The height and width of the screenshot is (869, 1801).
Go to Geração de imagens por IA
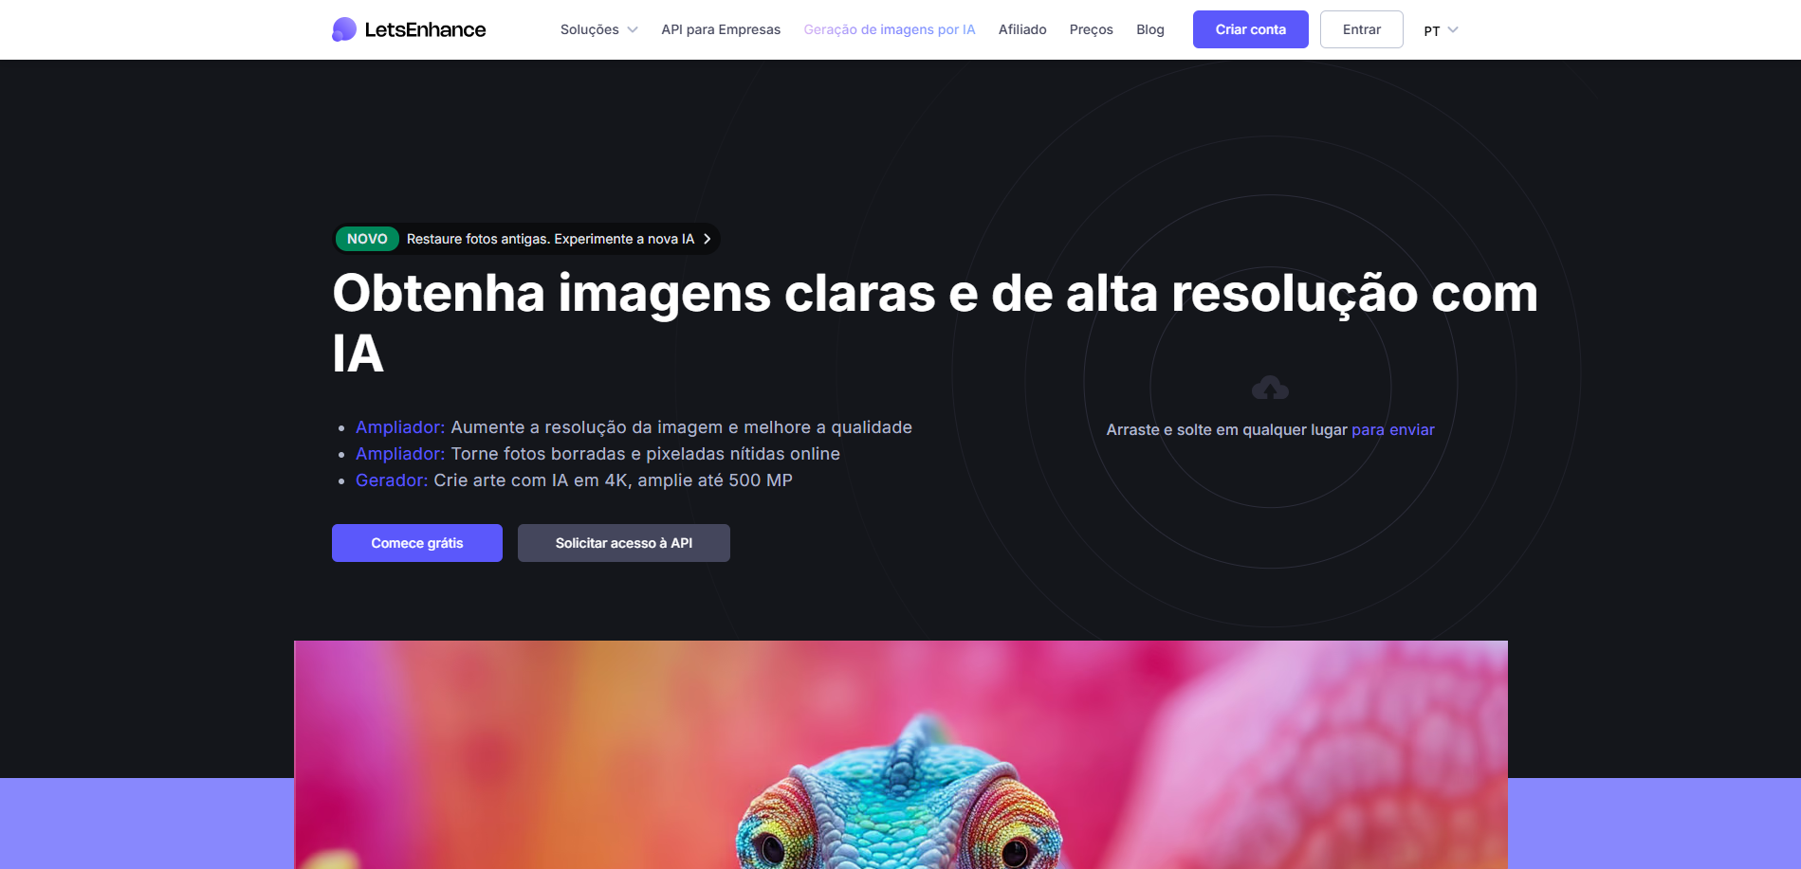click(890, 29)
